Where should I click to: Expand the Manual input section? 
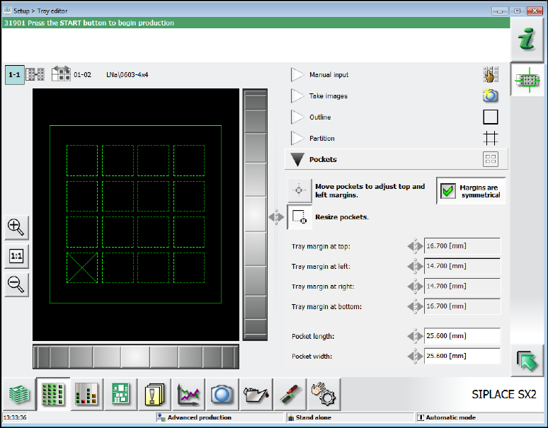pos(298,75)
